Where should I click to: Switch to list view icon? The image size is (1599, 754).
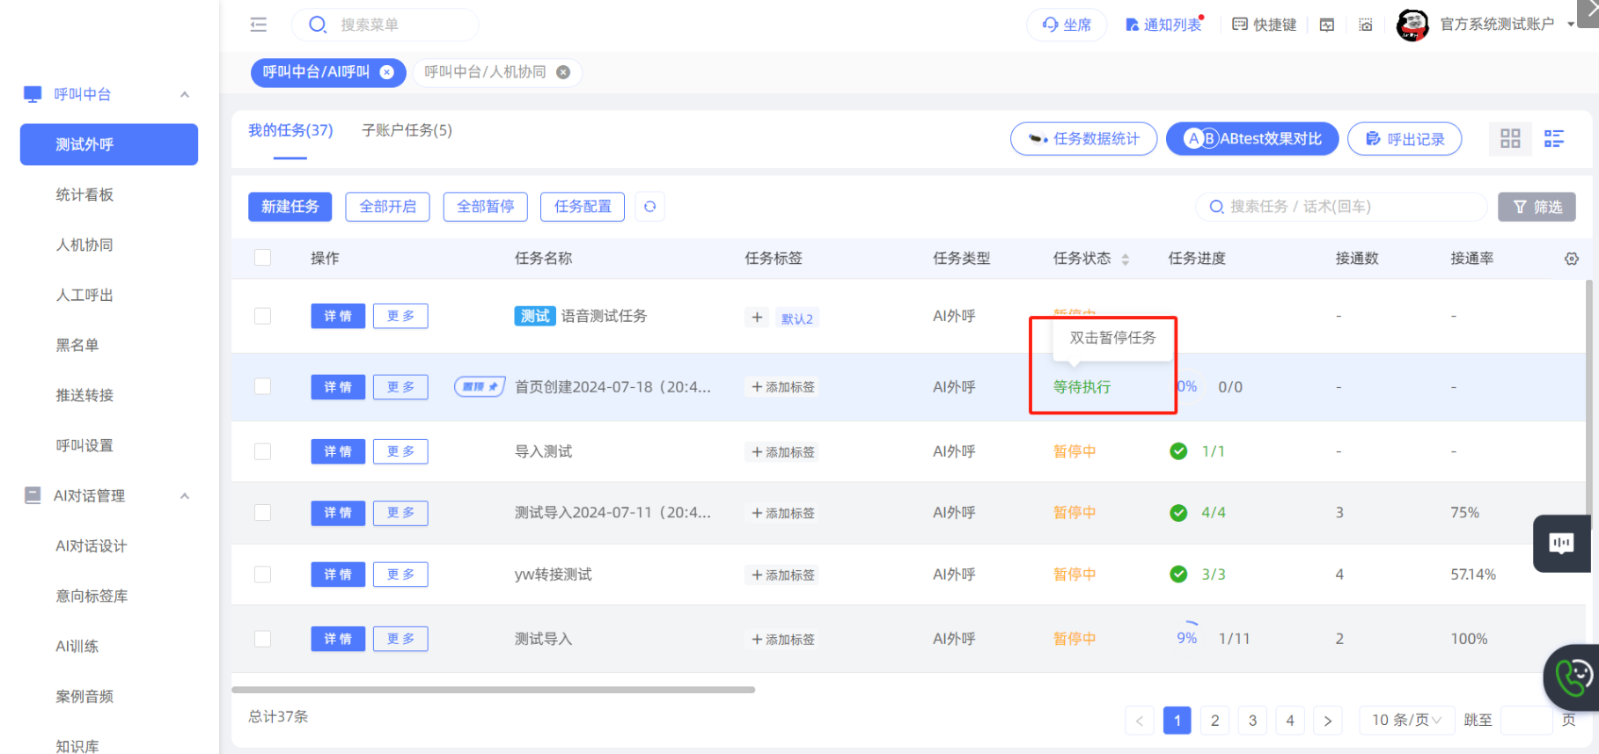coord(1553,139)
